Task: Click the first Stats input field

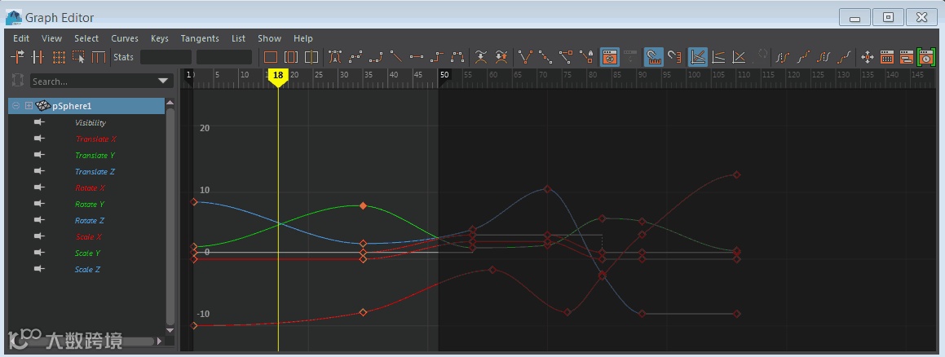Action: point(166,57)
